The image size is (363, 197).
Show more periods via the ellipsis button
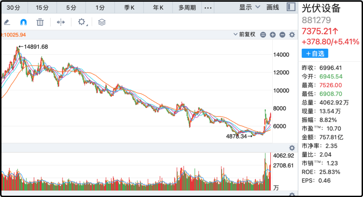[208, 7]
